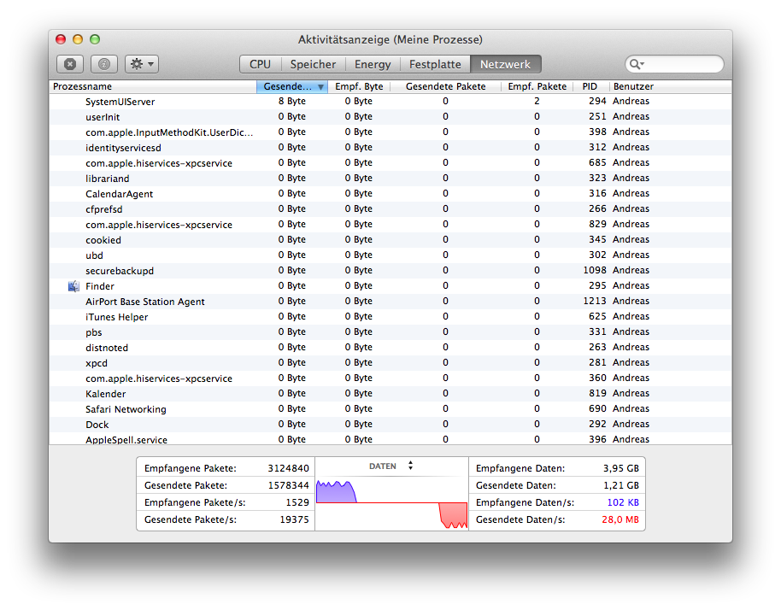This screenshot has height=610, width=781.
Task: Select the xpcd process row
Action: click(390, 363)
